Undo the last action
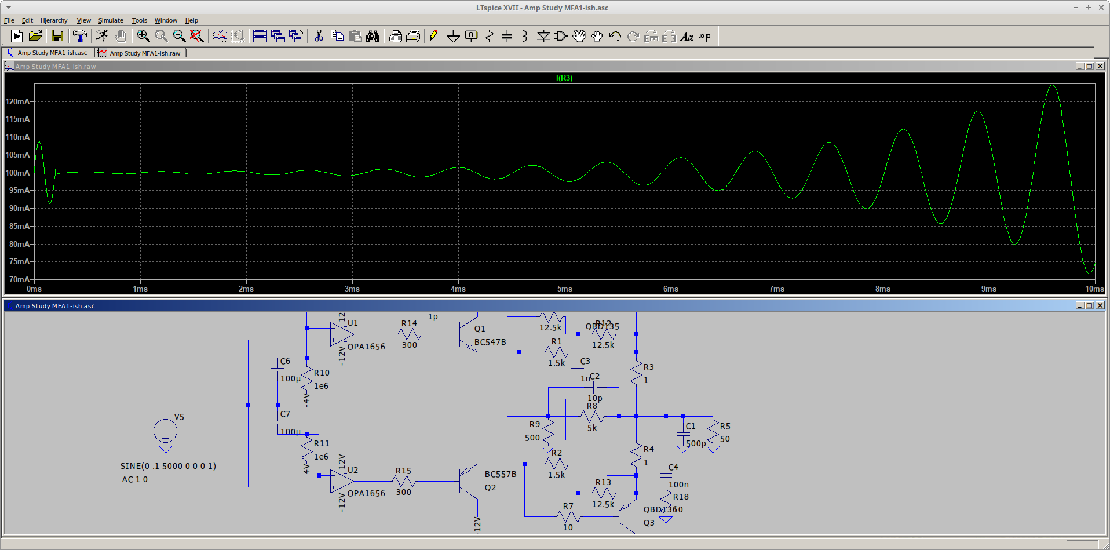The image size is (1110, 550). 615,37
